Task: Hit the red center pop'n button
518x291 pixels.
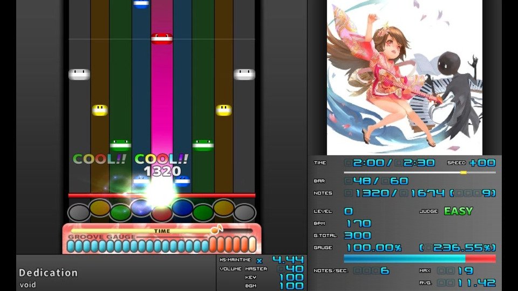Action: (x=161, y=213)
